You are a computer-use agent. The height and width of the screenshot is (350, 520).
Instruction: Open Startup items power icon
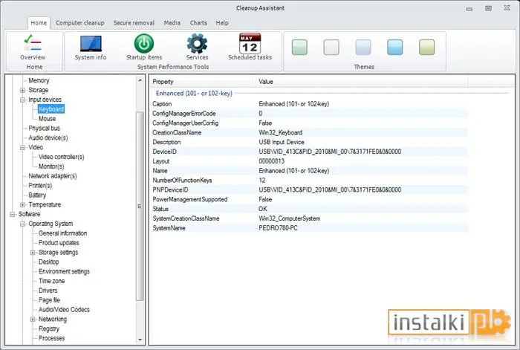(x=144, y=43)
